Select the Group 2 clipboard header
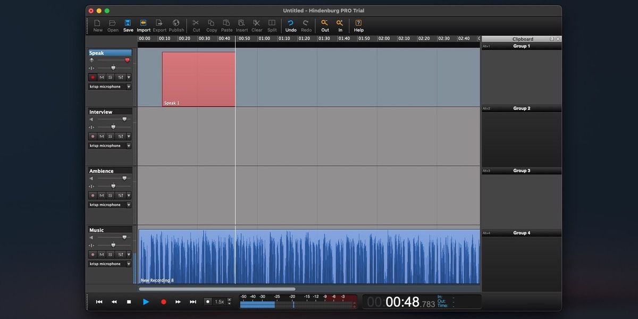The height and width of the screenshot is (319, 638). pos(521,108)
